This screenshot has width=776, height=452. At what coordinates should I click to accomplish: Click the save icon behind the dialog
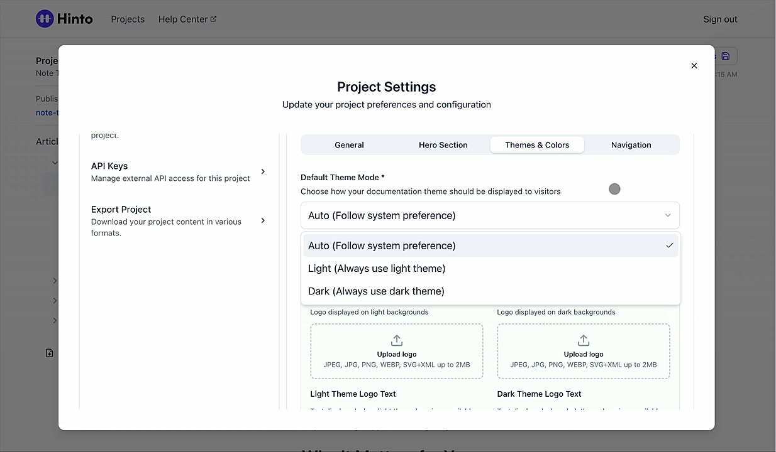click(725, 56)
